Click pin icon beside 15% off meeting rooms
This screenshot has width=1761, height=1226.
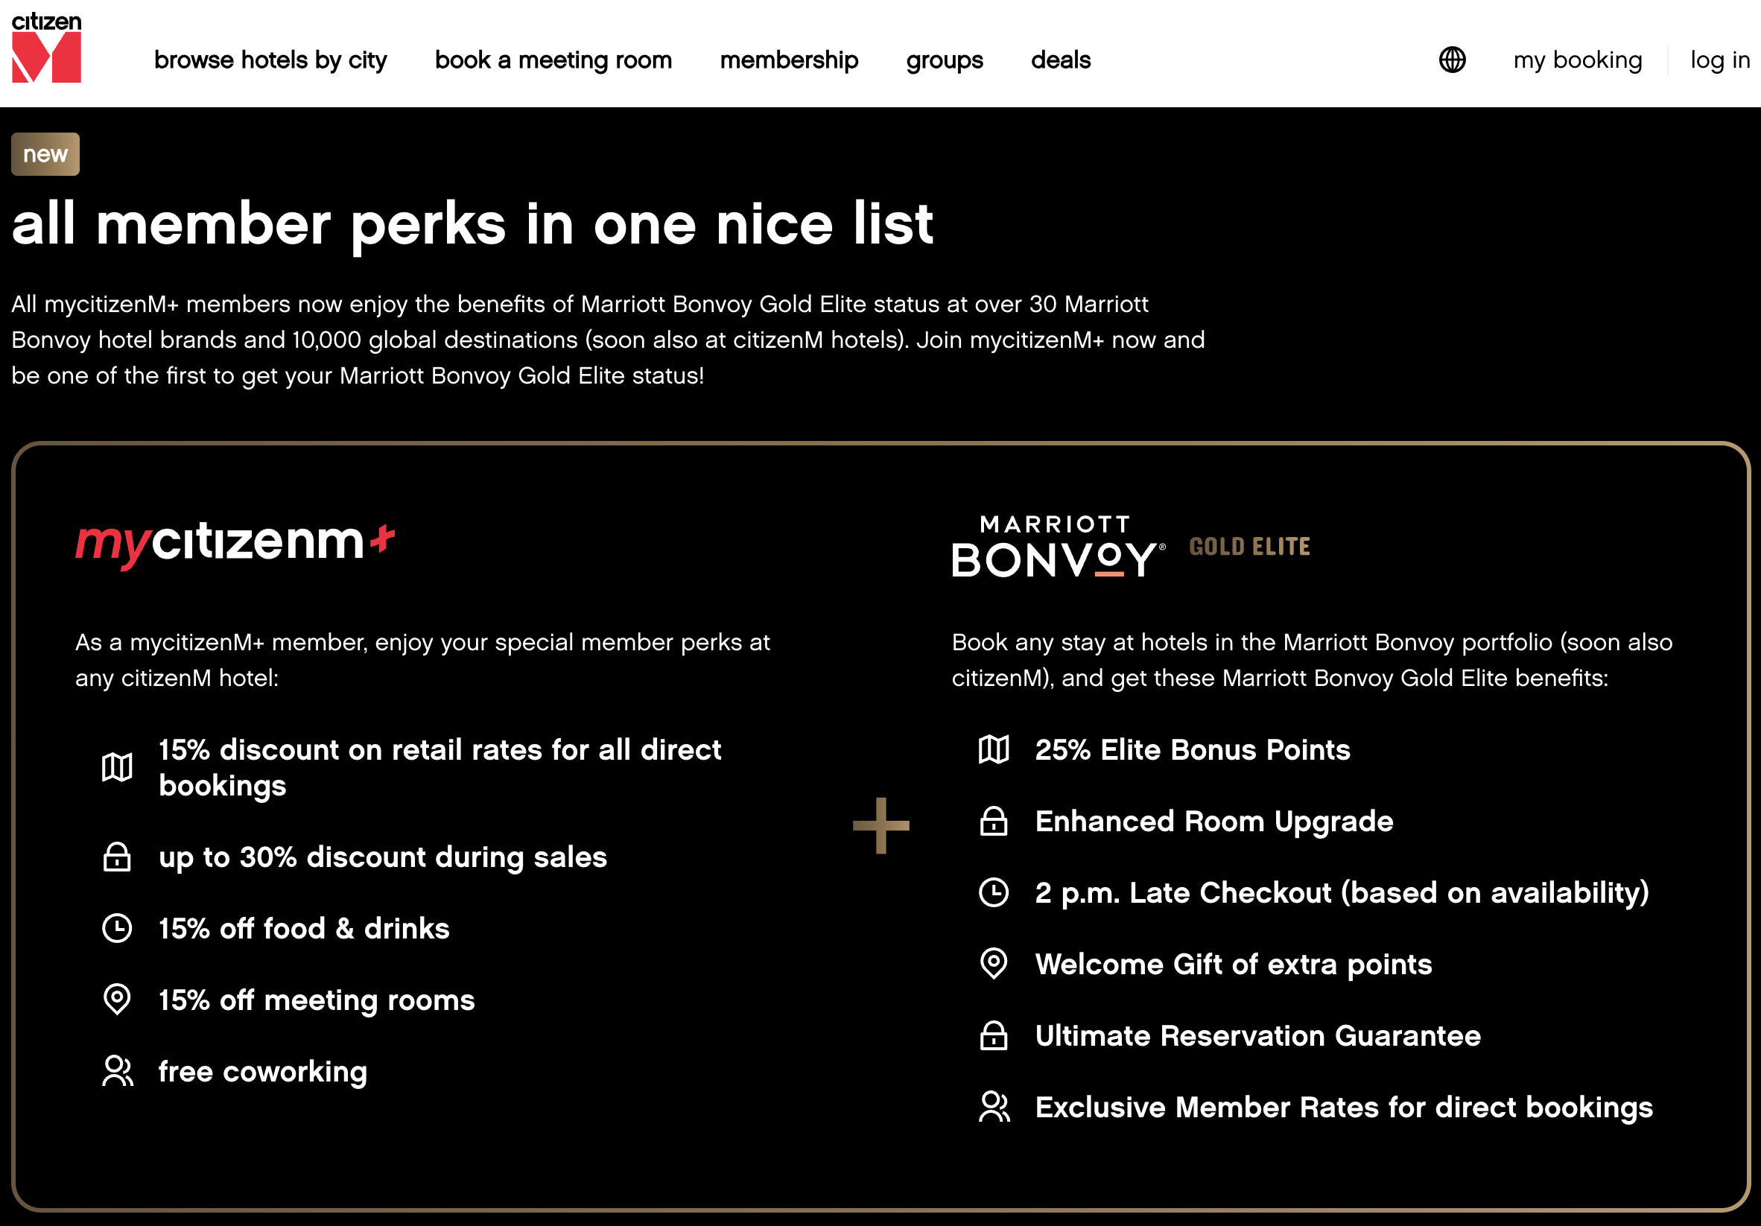118,1000
